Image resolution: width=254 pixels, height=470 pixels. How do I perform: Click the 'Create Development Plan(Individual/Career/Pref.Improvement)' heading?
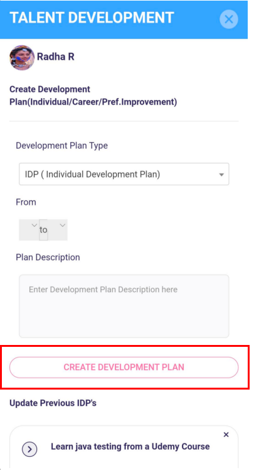(x=93, y=96)
